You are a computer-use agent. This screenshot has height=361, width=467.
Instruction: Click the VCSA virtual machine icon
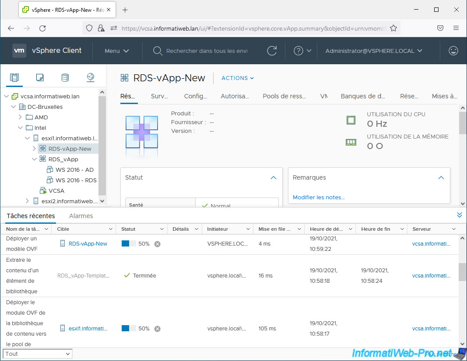pyautogui.click(x=43, y=191)
